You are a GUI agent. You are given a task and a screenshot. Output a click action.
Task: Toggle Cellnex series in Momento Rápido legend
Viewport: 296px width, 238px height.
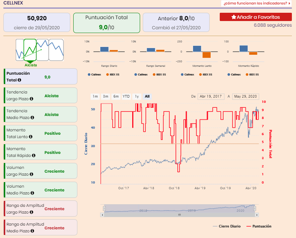tap(234, 74)
